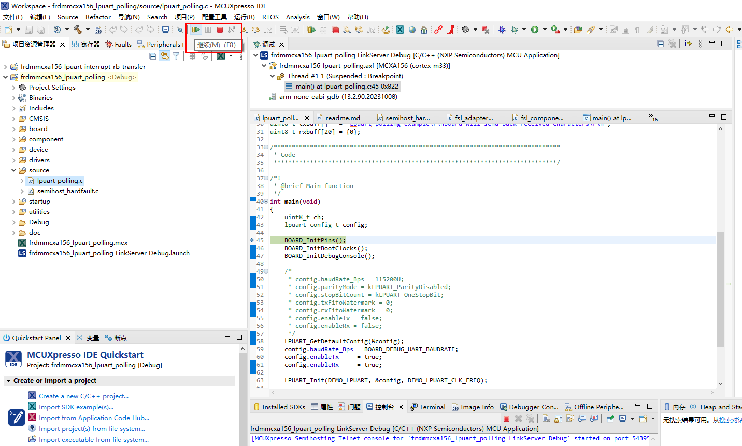This screenshot has height=446, width=742.
Task: Click the Collapse All icon in project explorer
Action: [152, 56]
